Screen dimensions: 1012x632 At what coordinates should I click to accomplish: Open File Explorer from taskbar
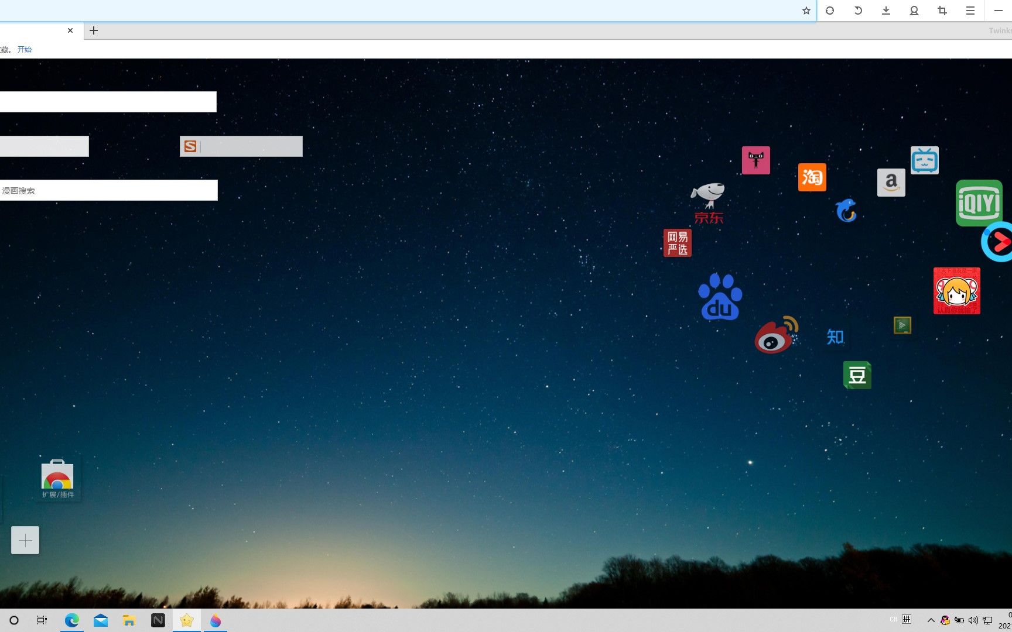pyautogui.click(x=129, y=620)
